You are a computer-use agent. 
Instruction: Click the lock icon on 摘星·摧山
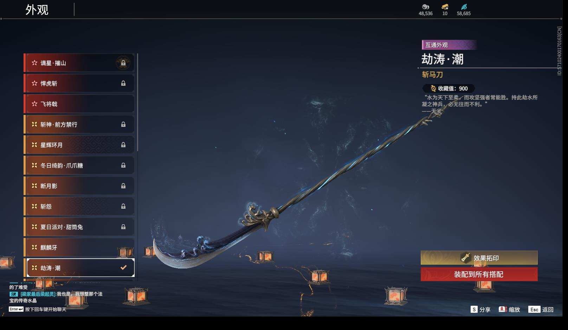123,63
